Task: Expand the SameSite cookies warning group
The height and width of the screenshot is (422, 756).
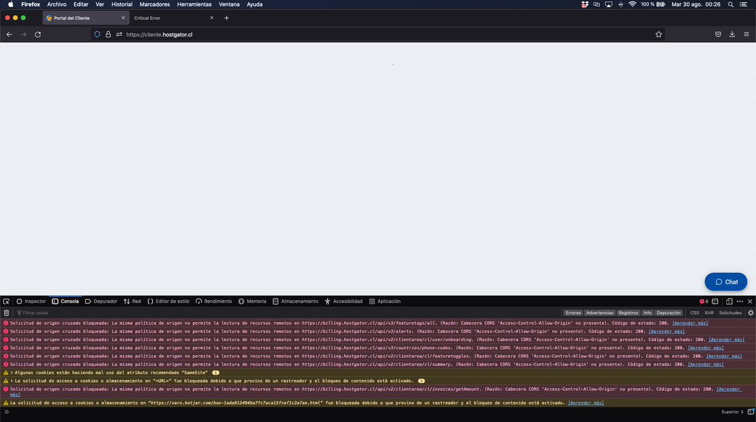Action: tap(12, 372)
